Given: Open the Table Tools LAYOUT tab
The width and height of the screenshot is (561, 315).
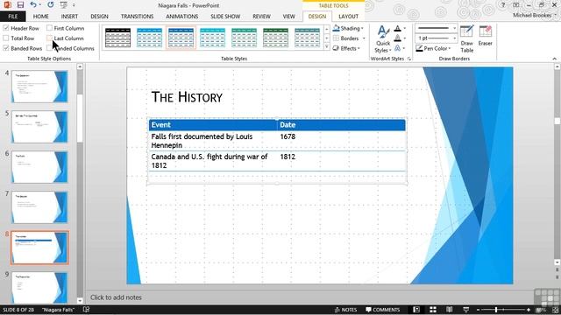Looking at the screenshot, I should pos(348,17).
